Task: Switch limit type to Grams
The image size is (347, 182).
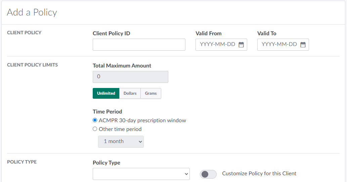Action: pyautogui.click(x=151, y=93)
